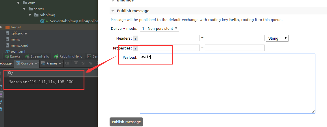The width and height of the screenshot is (327, 127).
Task: Click the Step Into debugger icon
Action: 83,63
